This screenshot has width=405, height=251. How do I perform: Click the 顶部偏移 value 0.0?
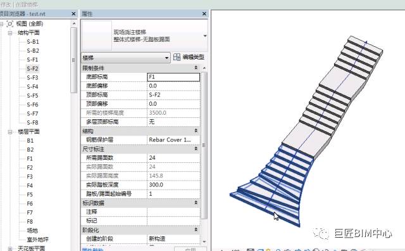coord(173,104)
